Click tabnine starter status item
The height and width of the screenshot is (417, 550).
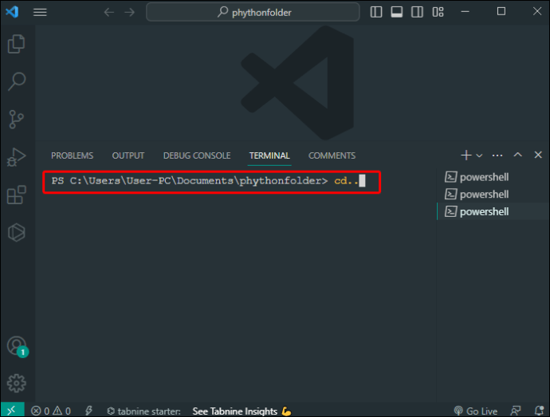click(143, 411)
